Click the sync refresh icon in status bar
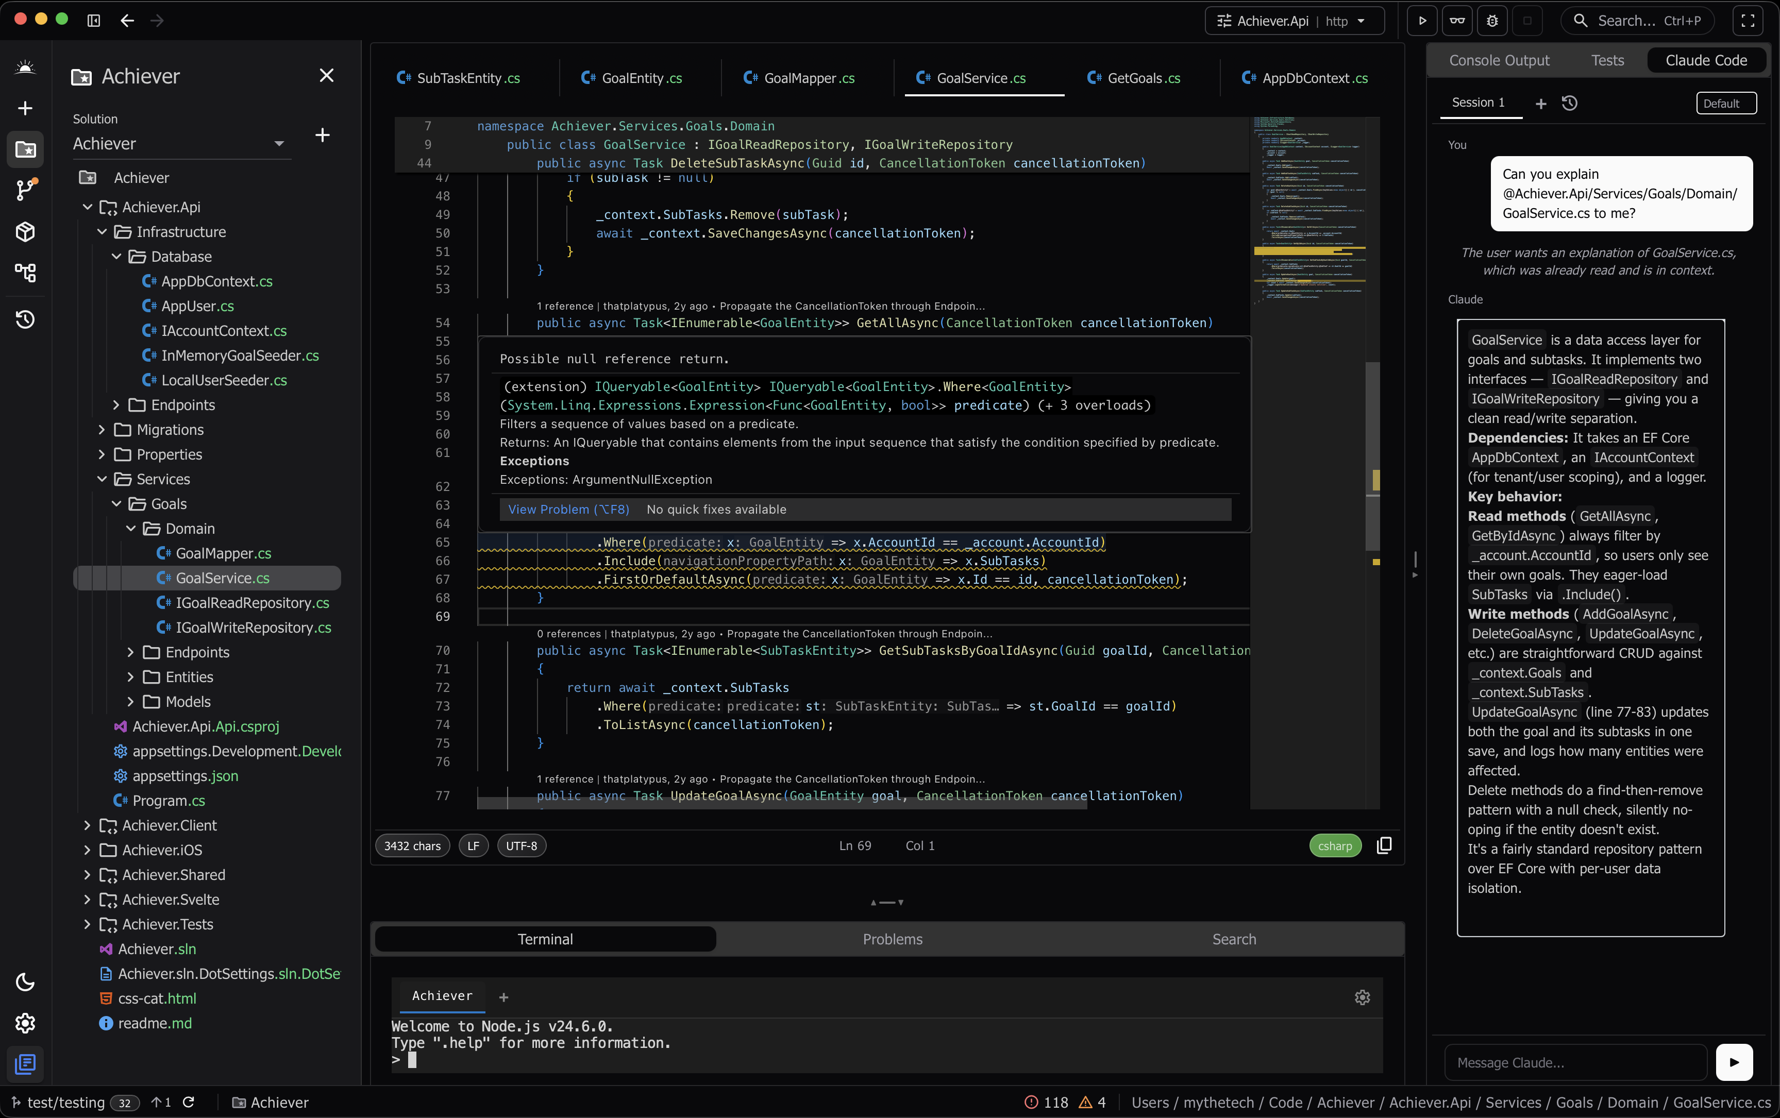The image size is (1780, 1118). click(x=189, y=1102)
